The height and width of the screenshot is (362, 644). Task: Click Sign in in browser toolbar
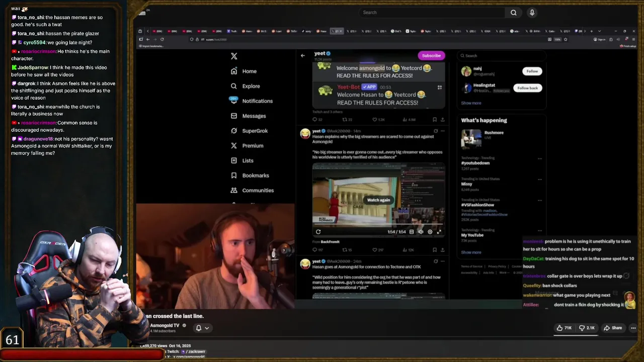click(x=599, y=39)
